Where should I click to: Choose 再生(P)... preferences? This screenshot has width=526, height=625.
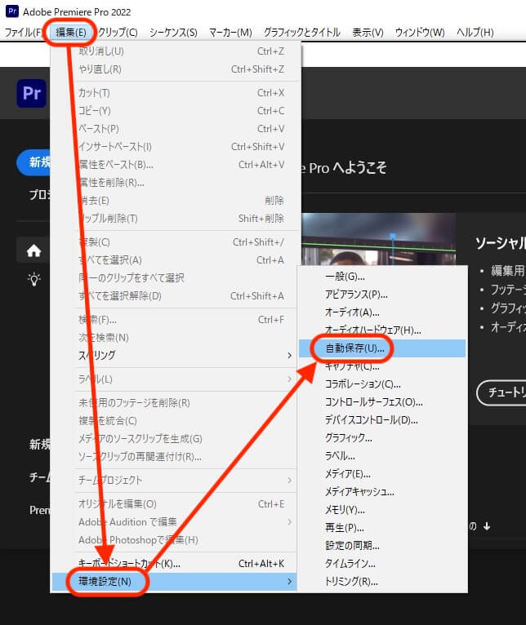click(382, 528)
